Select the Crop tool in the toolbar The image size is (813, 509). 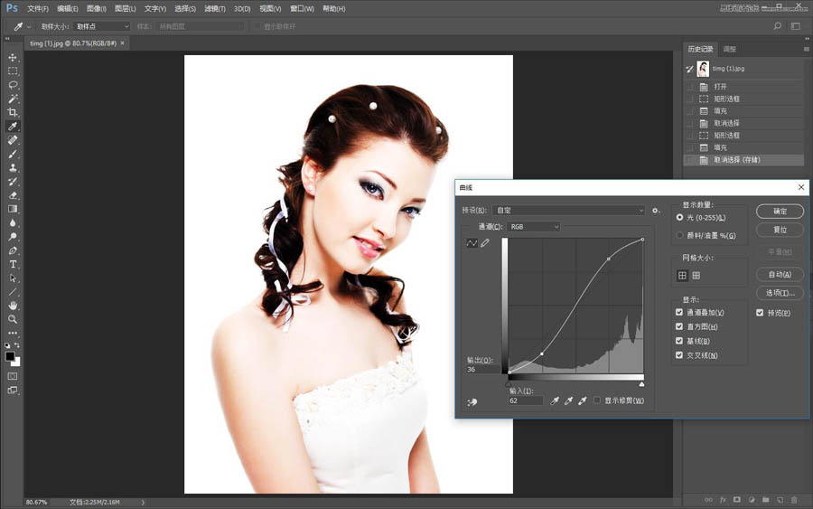pyautogui.click(x=13, y=112)
